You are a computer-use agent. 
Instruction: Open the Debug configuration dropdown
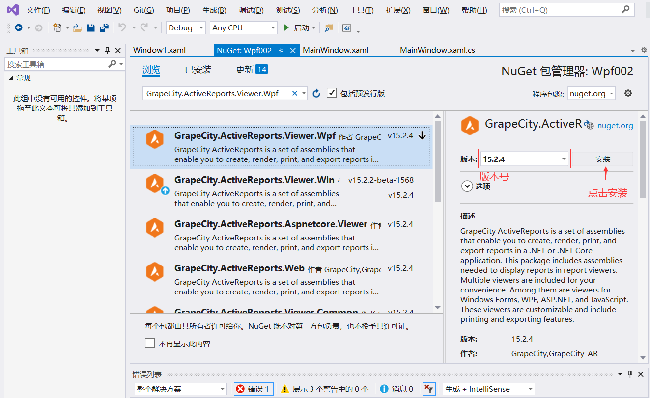tap(186, 28)
